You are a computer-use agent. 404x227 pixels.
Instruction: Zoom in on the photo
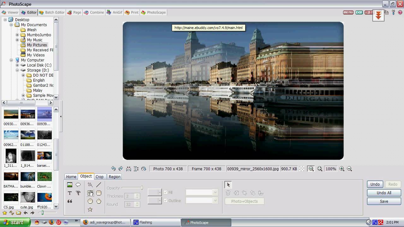pos(342,169)
